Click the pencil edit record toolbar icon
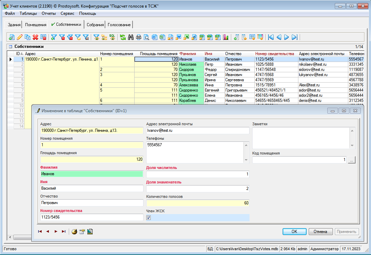 click(x=20, y=37)
